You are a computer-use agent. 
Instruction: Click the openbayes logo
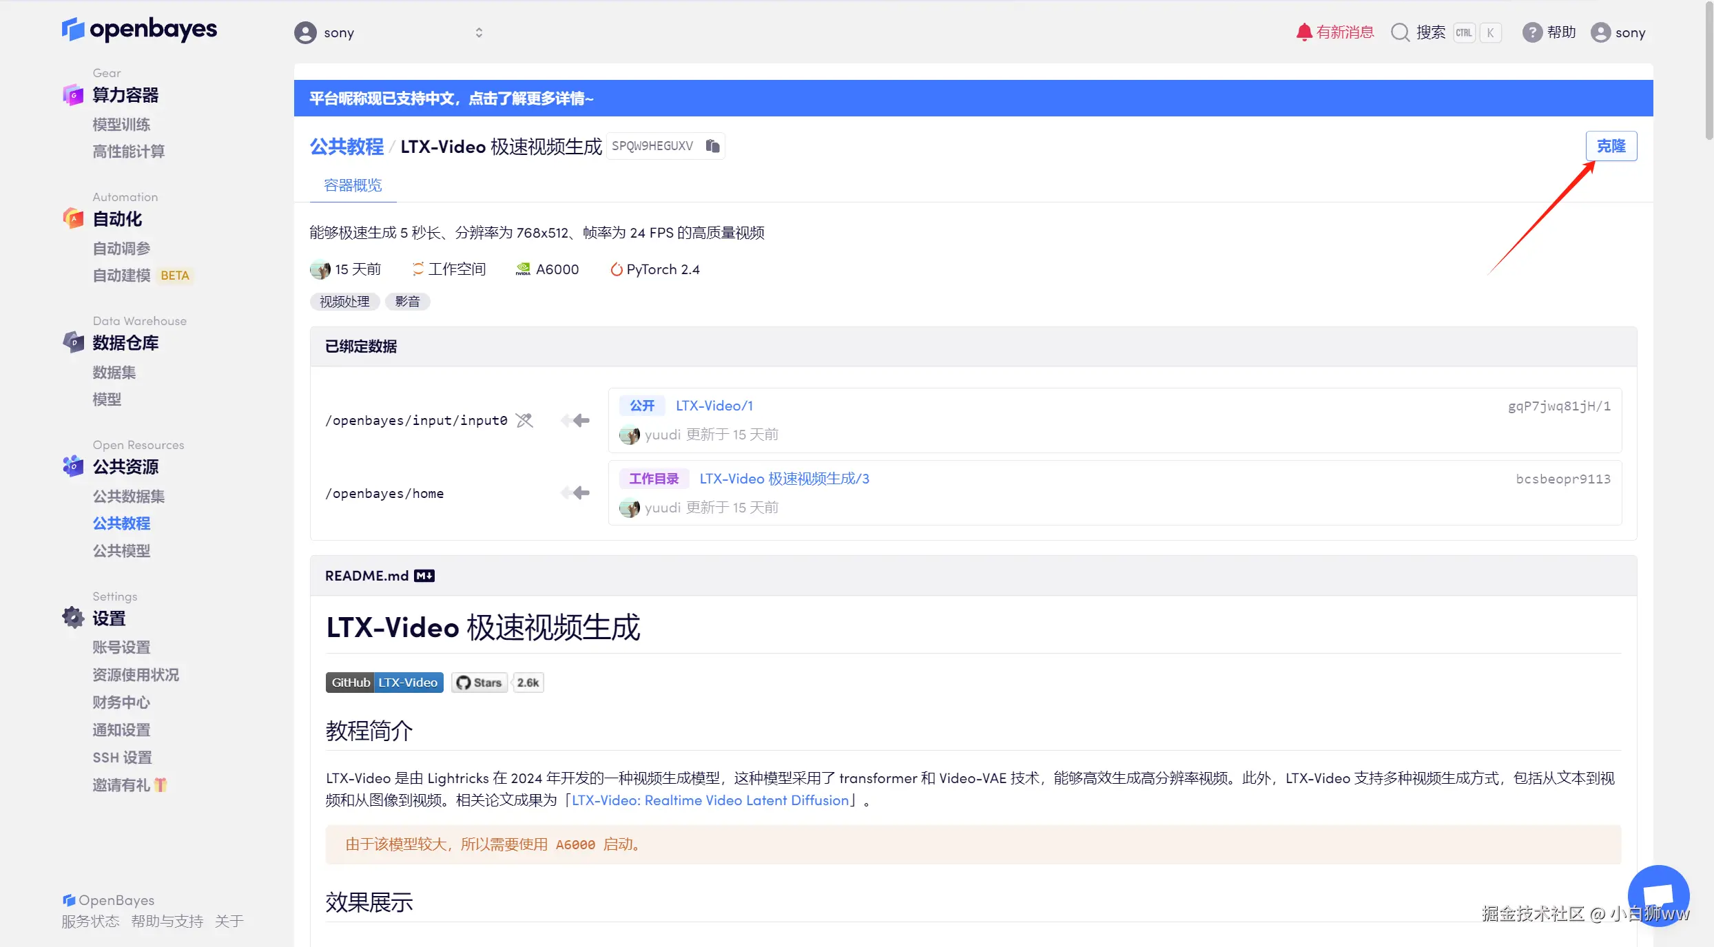pyautogui.click(x=140, y=29)
